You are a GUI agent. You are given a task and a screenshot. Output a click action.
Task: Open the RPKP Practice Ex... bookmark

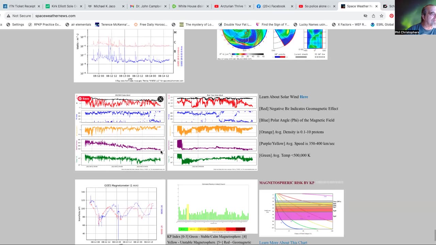pos(44,24)
